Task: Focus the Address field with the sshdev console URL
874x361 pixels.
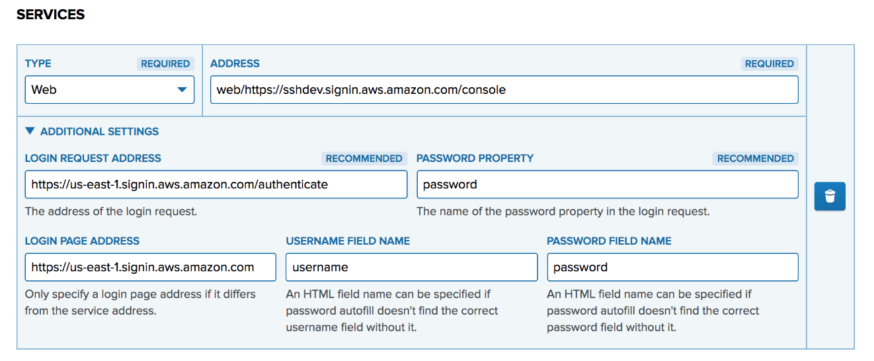Action: tap(504, 90)
